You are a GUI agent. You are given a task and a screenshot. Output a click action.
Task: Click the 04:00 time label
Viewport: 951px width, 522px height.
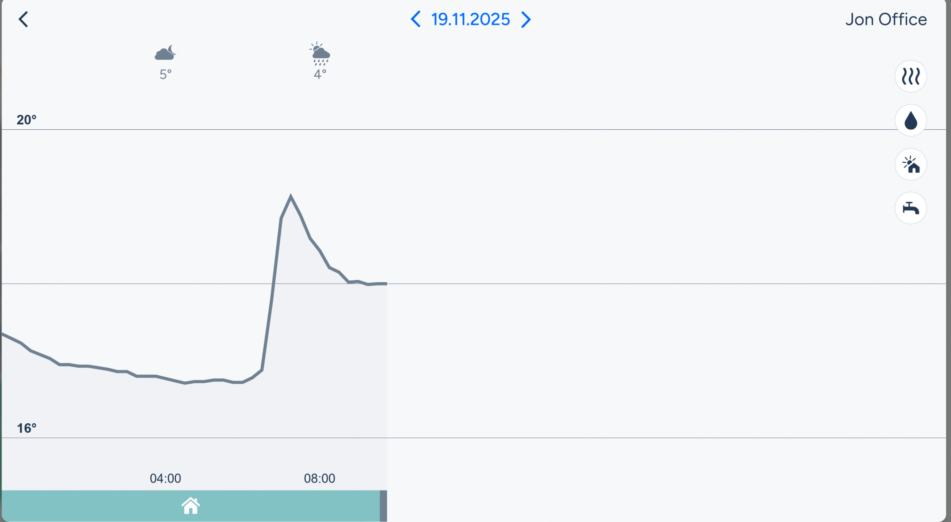point(165,478)
